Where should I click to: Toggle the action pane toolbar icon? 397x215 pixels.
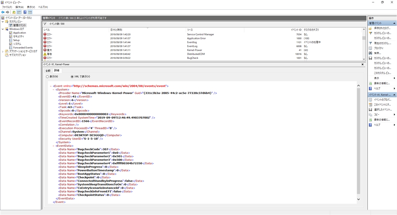coord(30,12)
